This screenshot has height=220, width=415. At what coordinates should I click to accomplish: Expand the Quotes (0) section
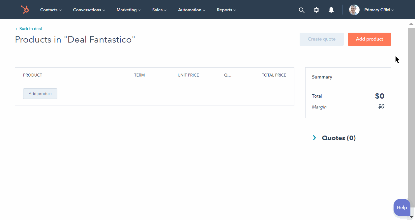coord(339,138)
